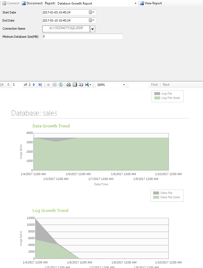
Task: Click the Connect icon in top toolbar
Action: point(4,3)
